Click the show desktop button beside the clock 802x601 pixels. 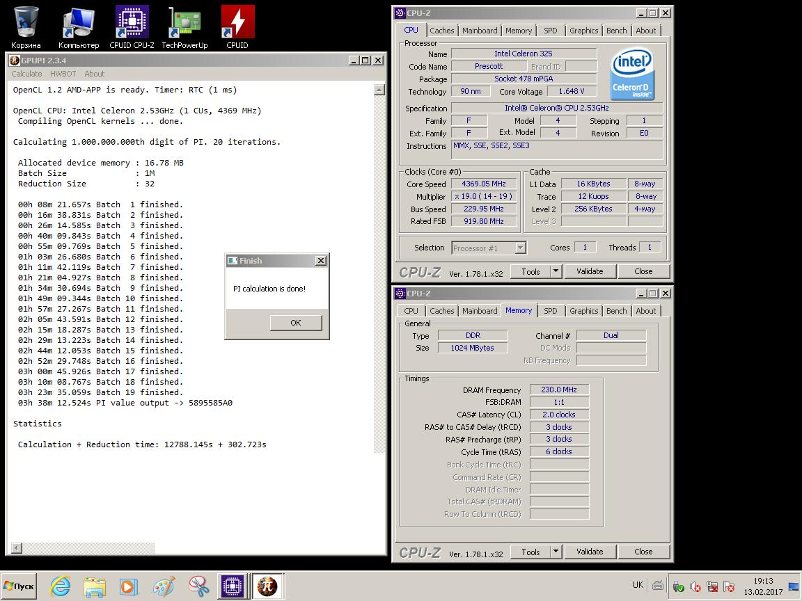click(794, 586)
